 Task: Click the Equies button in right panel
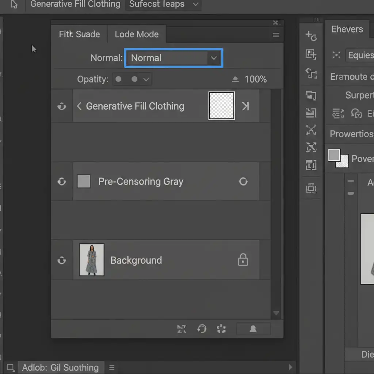point(360,55)
